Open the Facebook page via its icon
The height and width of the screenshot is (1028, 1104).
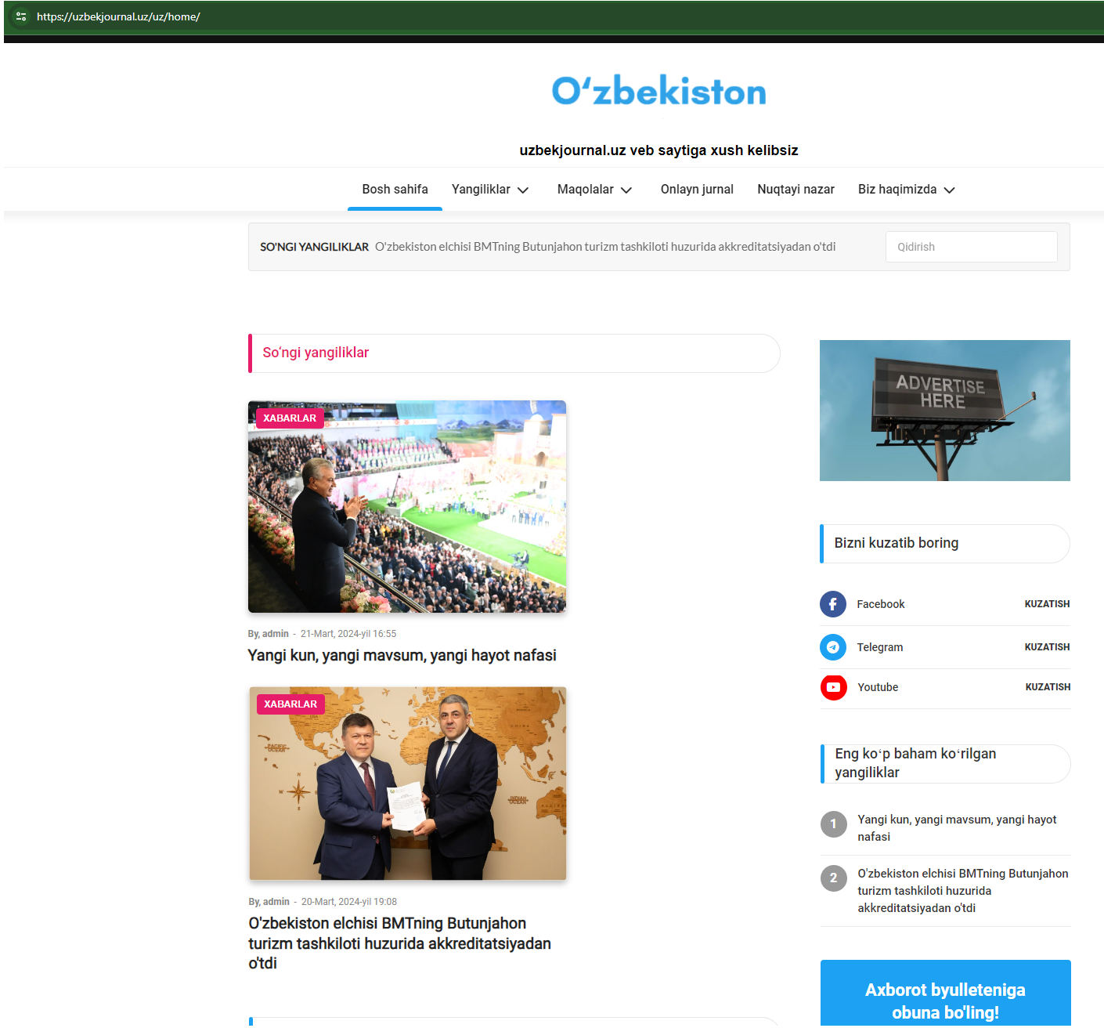(x=833, y=604)
